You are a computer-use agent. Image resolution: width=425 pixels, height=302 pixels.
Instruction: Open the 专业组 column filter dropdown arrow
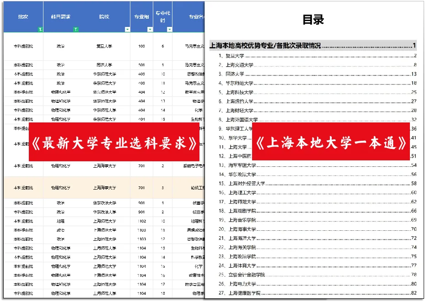(x=150, y=30)
